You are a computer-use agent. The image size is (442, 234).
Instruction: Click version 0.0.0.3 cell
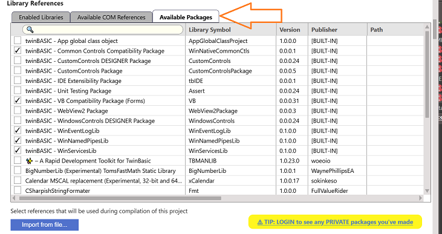point(292,111)
